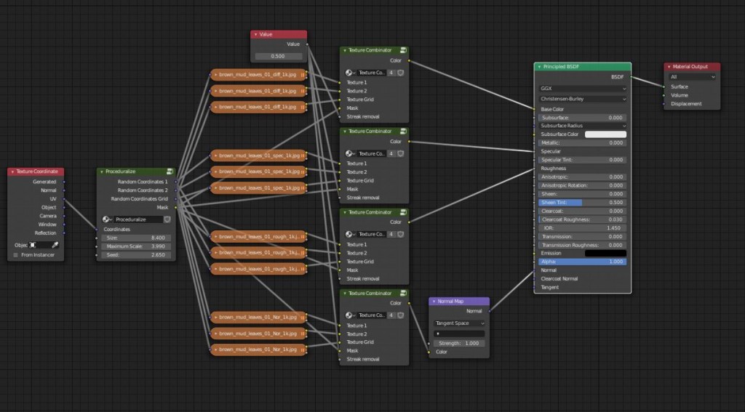Open node tree browser in second Texture Combinator
745x412 pixels.
click(x=350, y=154)
